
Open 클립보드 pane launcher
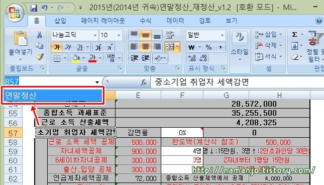pyautogui.click(x=43, y=68)
